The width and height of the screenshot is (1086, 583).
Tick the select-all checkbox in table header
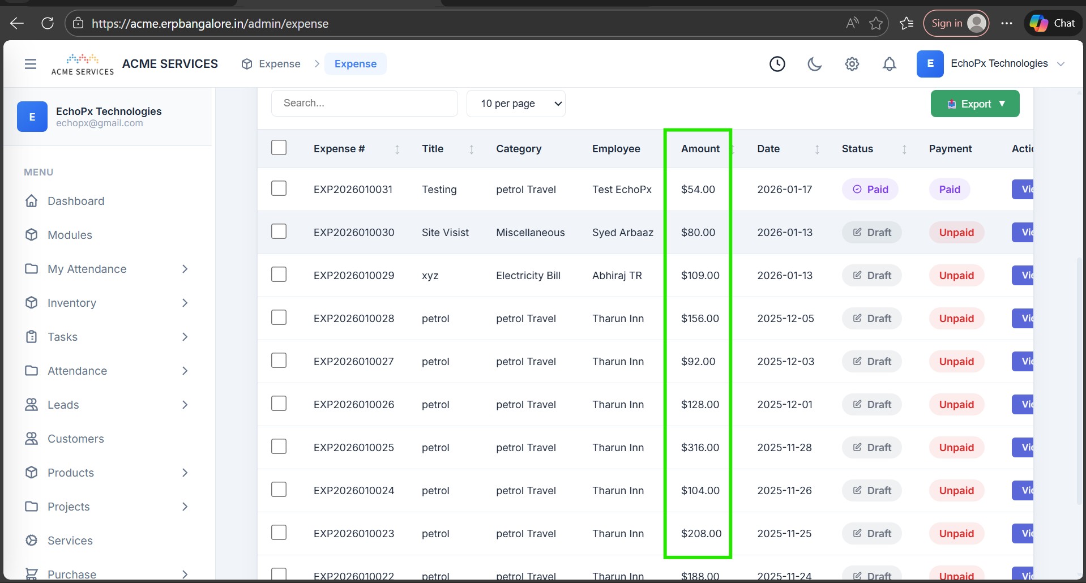pos(279,148)
